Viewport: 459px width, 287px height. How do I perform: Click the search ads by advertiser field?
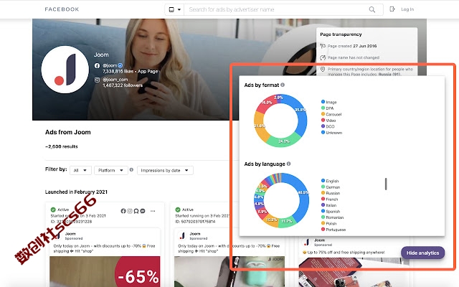click(x=275, y=9)
